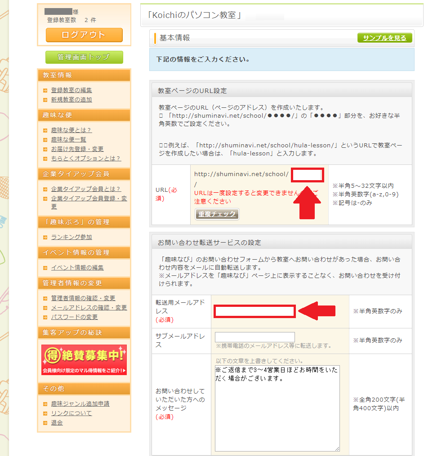424x456 pixels.
Task: Click the URL slug input field
Action: (x=308, y=175)
